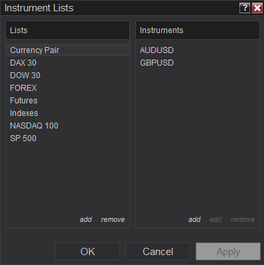Select the DOW 30 list
Screen dimensions: 264x265
click(68, 76)
